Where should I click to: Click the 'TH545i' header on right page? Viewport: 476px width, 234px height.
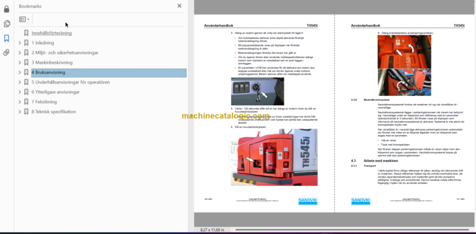coord(459,26)
